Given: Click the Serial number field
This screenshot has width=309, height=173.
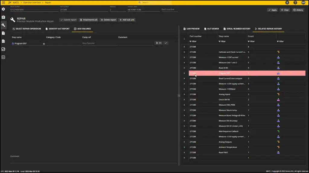Looking at the screenshot, I should tap(34, 9).
